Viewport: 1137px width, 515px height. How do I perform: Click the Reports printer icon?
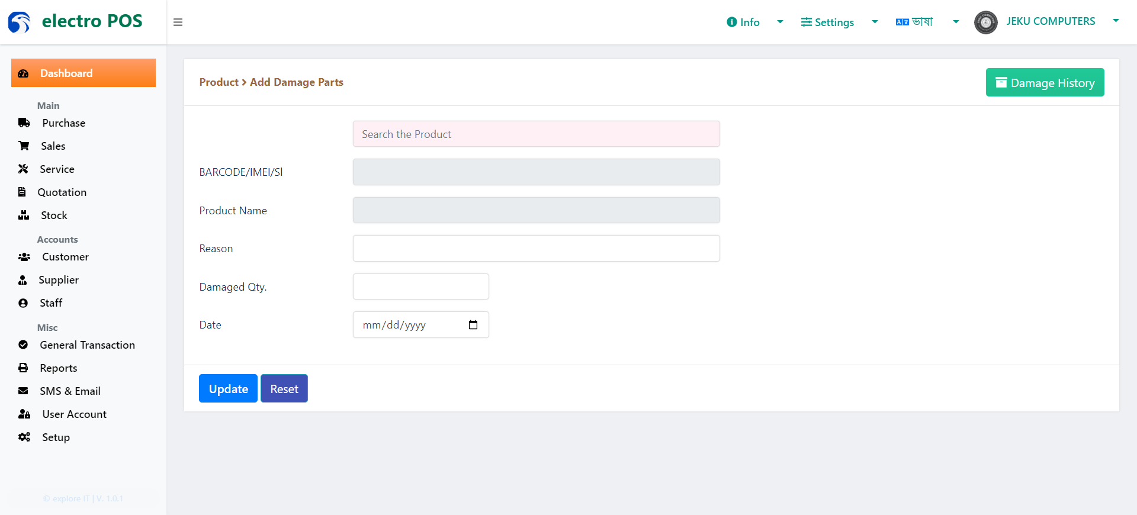(23, 368)
